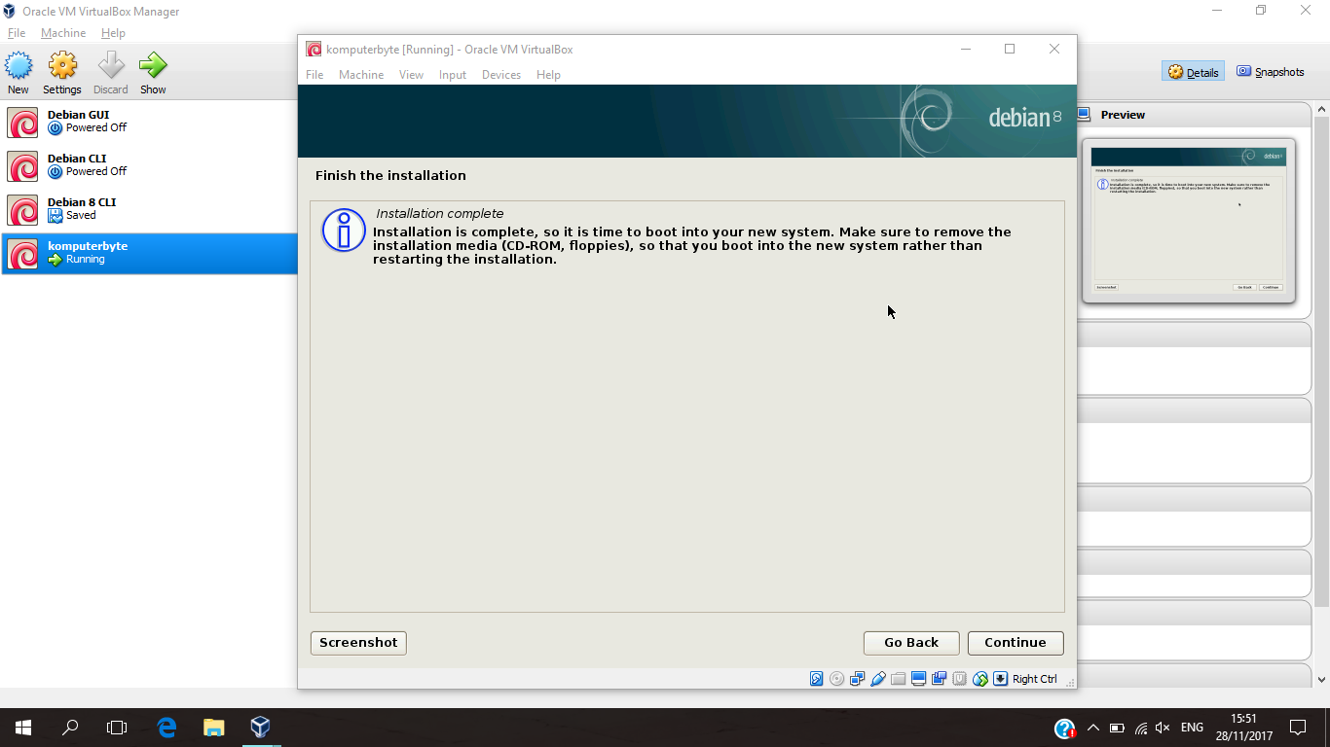1330x747 pixels.
Task: Click the battery tray icon
Action: click(x=1117, y=728)
